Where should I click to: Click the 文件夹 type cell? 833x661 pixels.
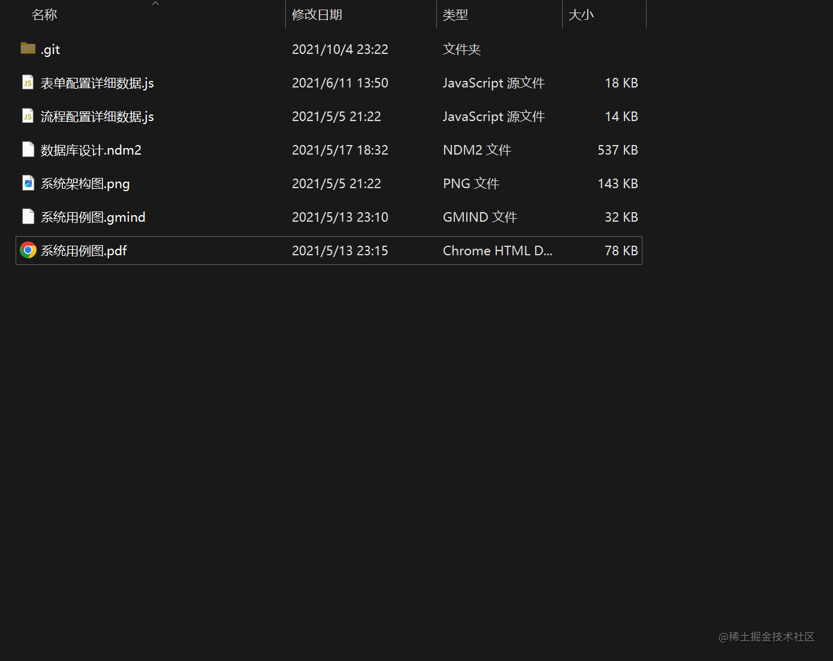coord(461,49)
